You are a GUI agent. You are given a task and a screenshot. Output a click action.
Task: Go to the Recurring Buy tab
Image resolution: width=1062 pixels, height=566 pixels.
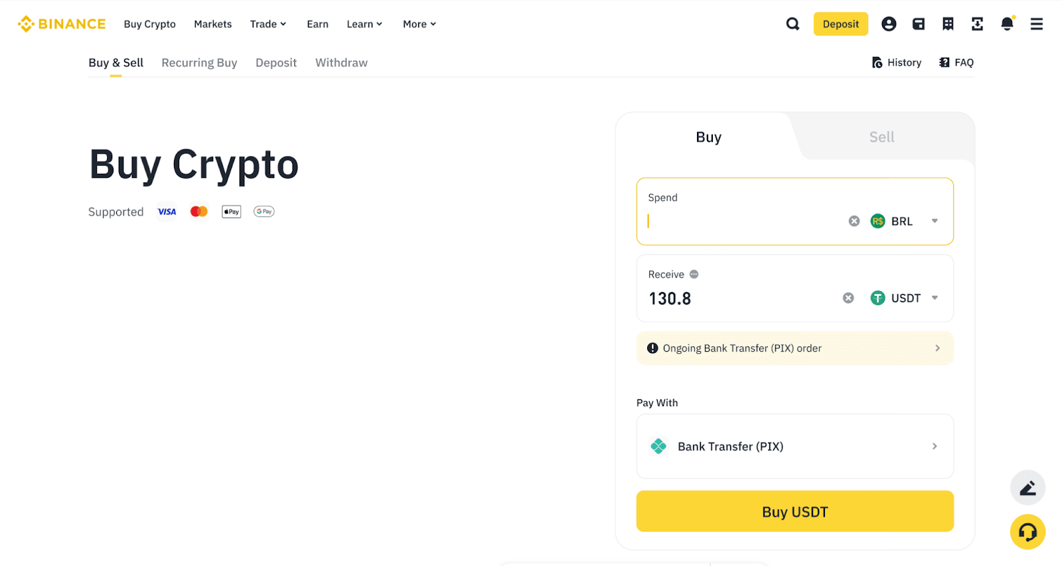(199, 62)
